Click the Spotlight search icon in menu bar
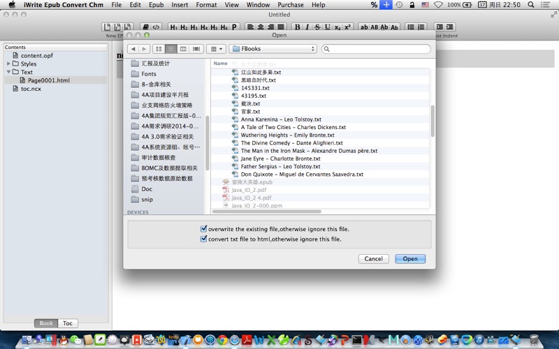Viewport: 559px width, 349px height. (x=531, y=5)
